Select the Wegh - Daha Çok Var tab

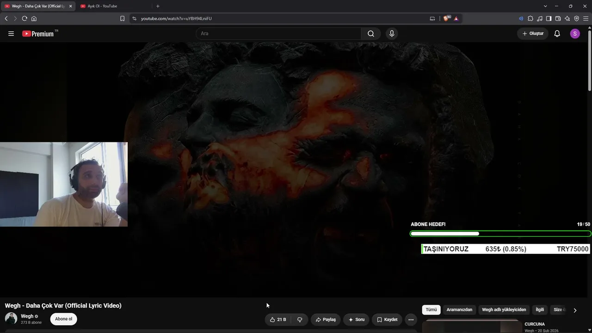point(38,6)
